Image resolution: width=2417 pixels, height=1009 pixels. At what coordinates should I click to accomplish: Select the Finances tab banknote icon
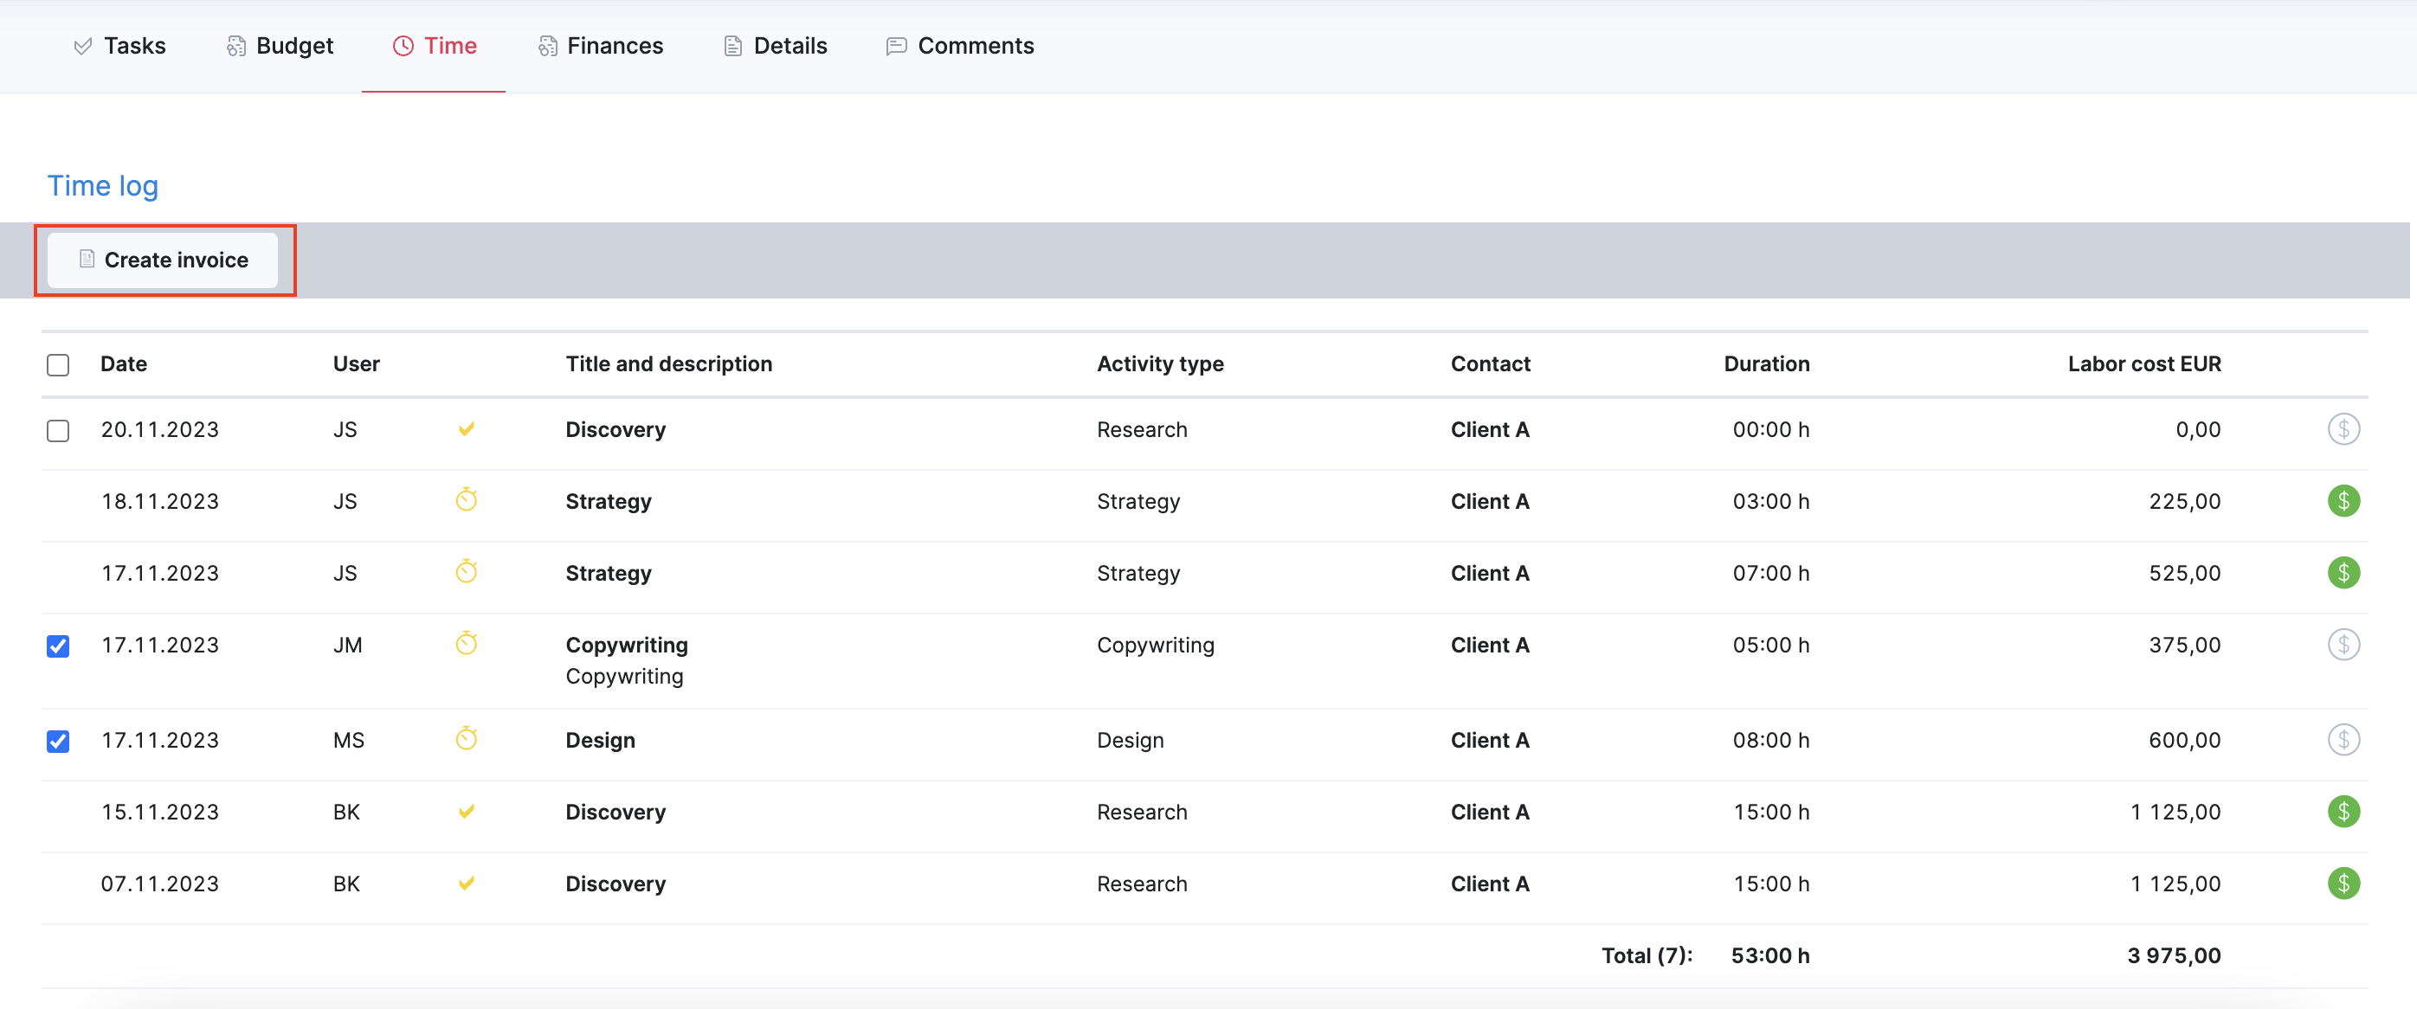(x=547, y=45)
